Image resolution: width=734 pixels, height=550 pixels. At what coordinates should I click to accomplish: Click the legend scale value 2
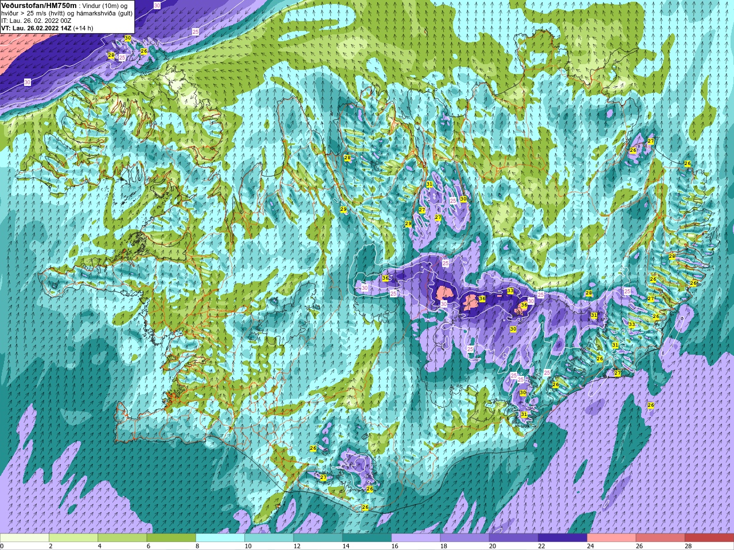[51, 546]
